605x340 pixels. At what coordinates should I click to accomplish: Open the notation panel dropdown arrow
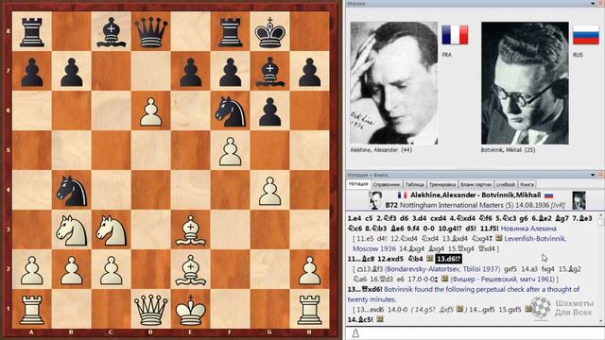(593, 175)
